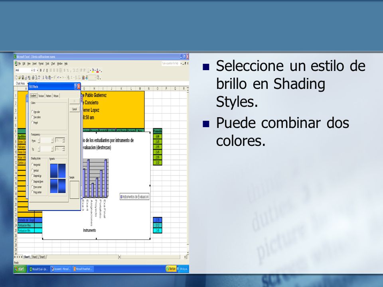This screenshot has width=383, height=287.
Task: Click the Windows start button
Action: pyautogui.click(x=20, y=269)
